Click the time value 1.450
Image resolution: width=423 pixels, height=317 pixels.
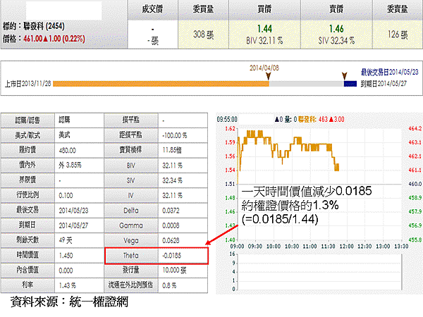point(66,256)
